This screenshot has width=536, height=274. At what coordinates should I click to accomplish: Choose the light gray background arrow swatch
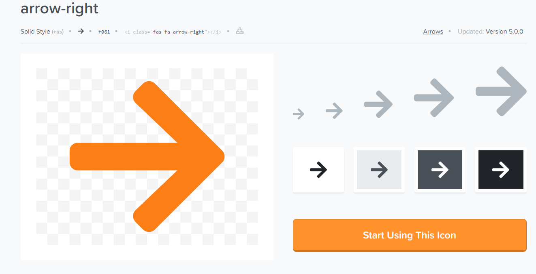(379, 170)
